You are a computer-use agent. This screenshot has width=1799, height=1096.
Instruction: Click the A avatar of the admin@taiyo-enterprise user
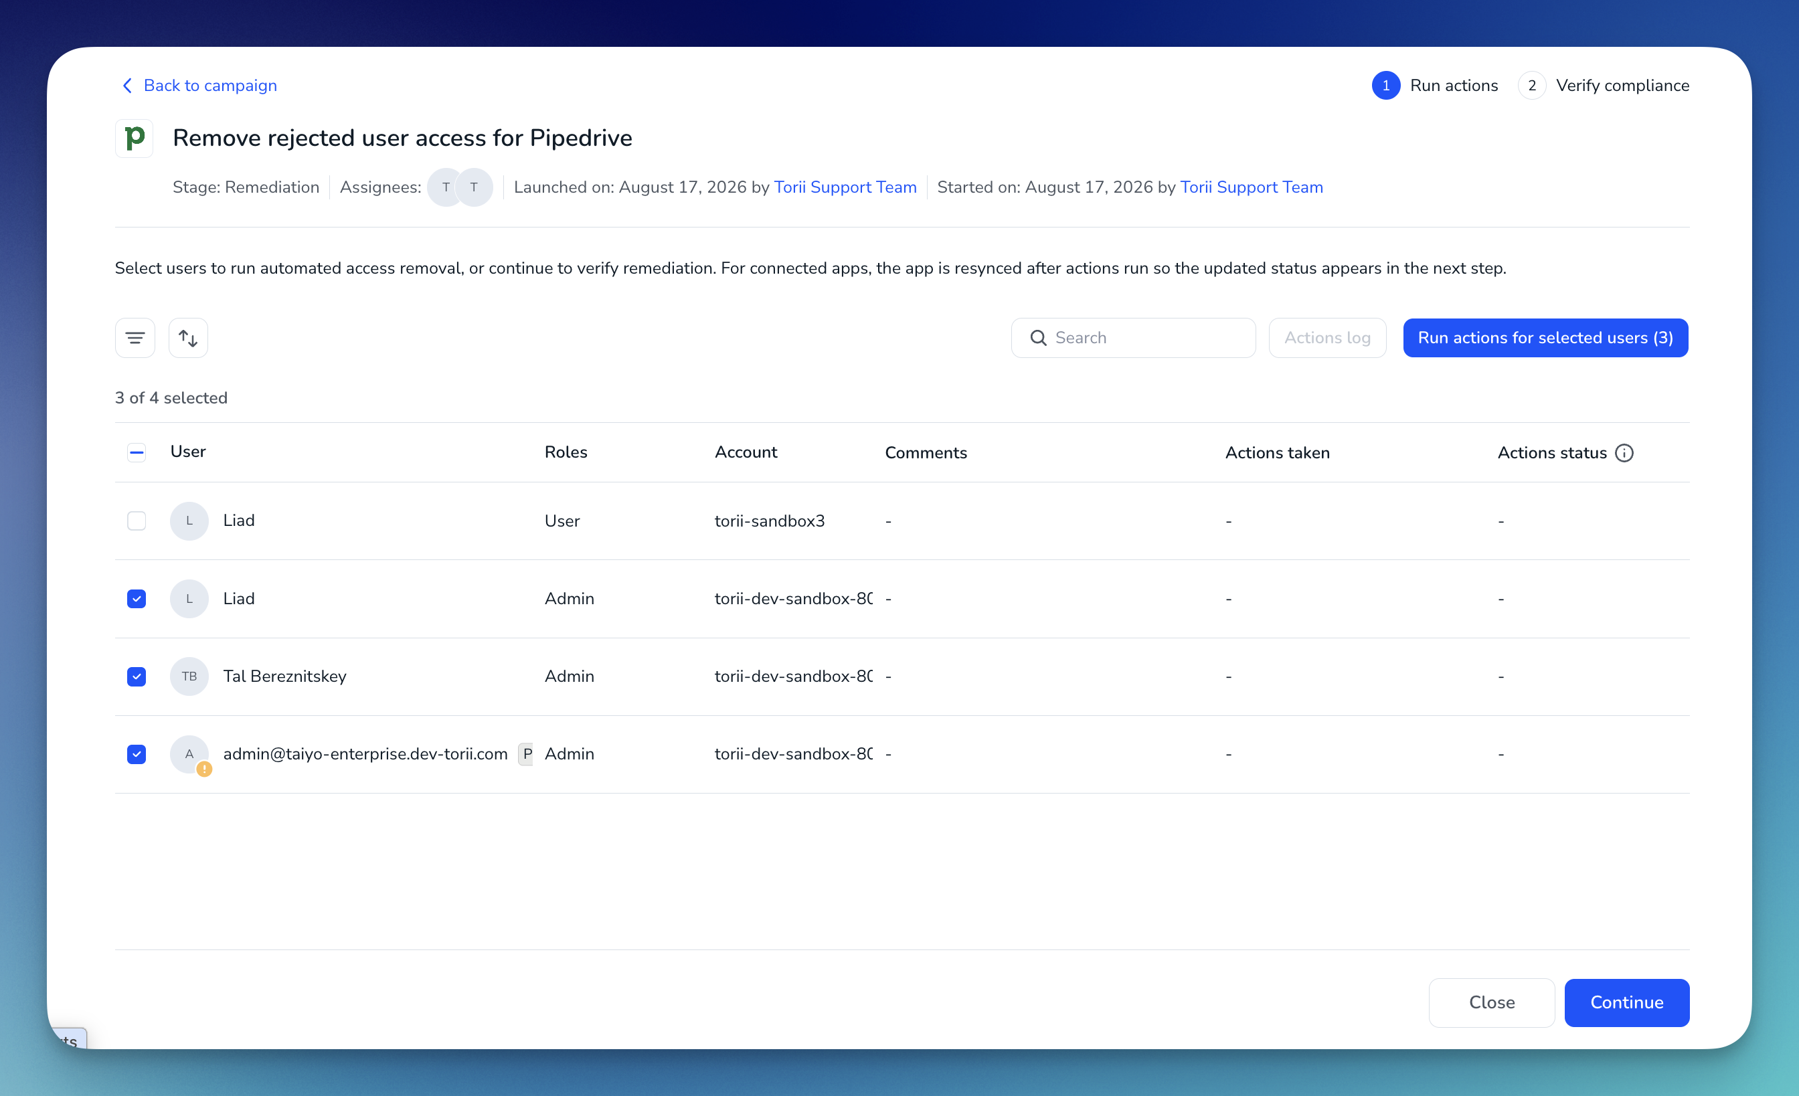tap(189, 754)
